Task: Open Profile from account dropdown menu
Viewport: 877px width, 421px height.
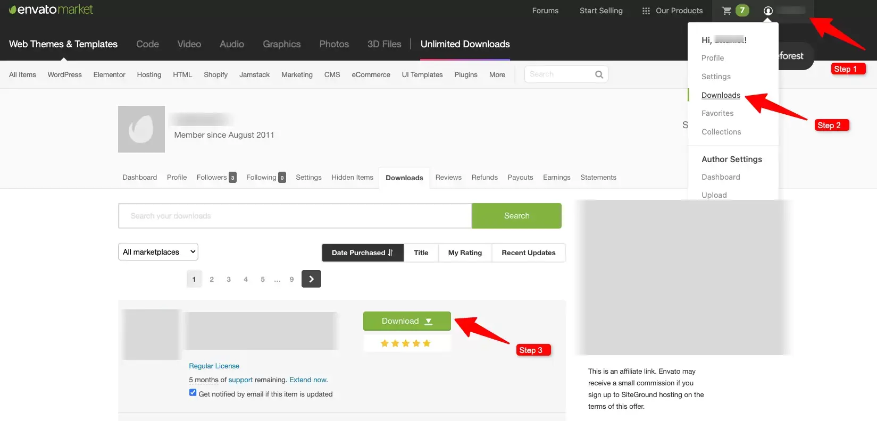Action: tap(713, 58)
